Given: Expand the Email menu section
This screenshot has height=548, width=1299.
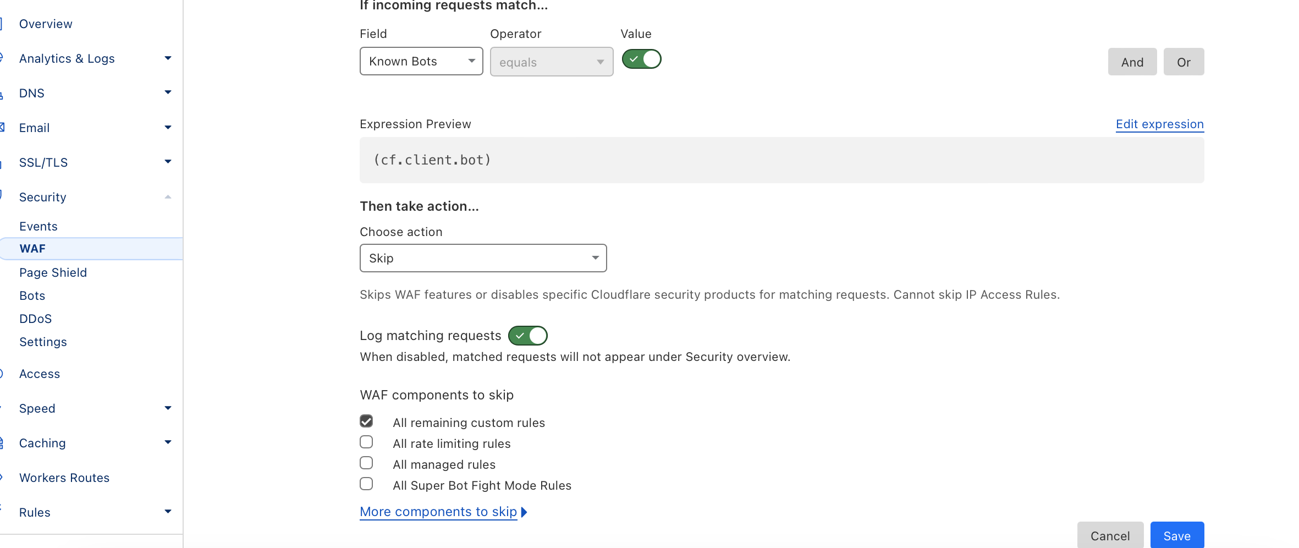Looking at the screenshot, I should click(x=168, y=128).
